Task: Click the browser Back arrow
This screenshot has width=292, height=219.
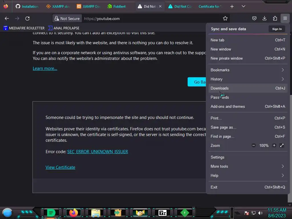Action: coord(7,19)
